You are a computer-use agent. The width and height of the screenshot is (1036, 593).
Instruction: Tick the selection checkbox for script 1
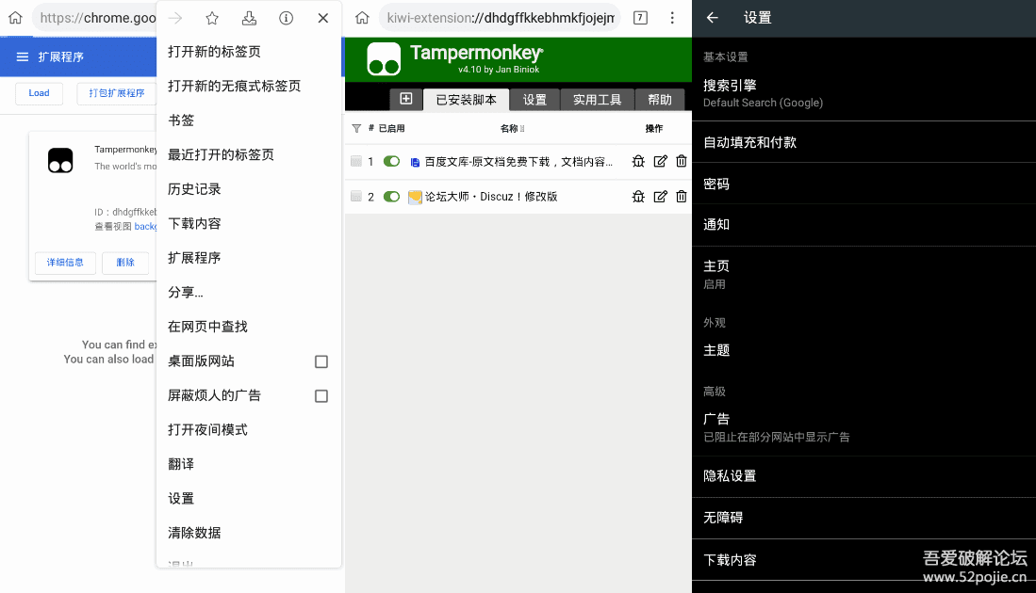click(356, 161)
